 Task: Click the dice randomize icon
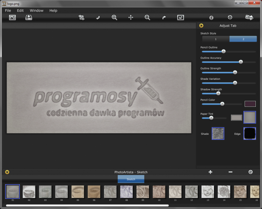point(249,17)
